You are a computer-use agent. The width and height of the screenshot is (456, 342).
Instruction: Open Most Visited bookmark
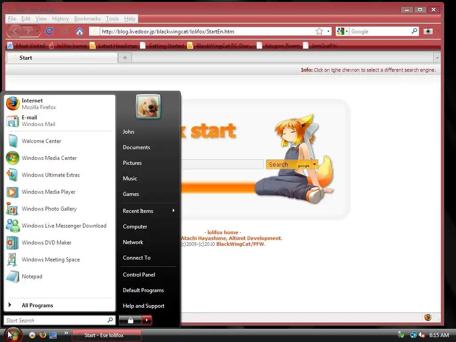click(x=26, y=46)
